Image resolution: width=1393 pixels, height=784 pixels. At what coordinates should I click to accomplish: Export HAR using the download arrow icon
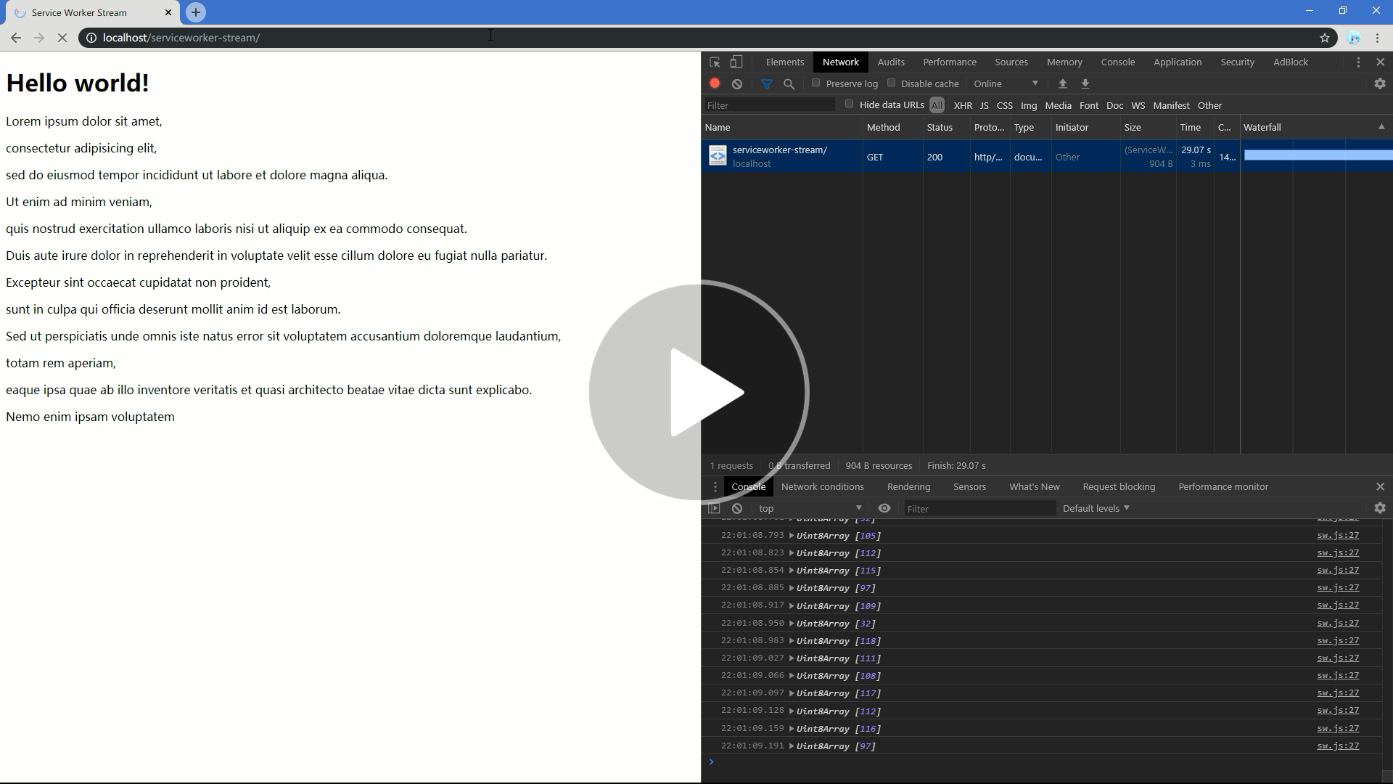click(x=1085, y=83)
